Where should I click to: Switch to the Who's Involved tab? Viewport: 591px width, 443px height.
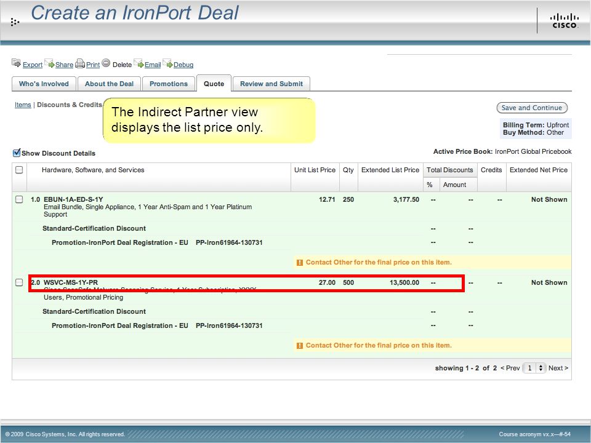(44, 84)
